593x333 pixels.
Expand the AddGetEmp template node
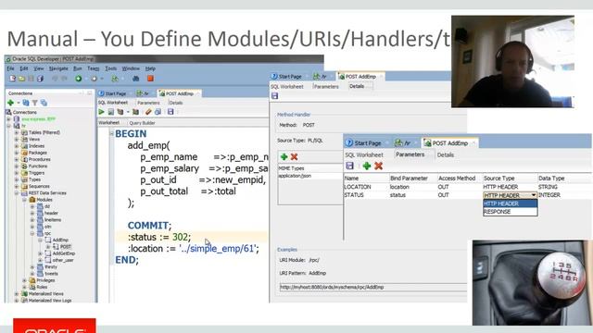tap(41, 253)
